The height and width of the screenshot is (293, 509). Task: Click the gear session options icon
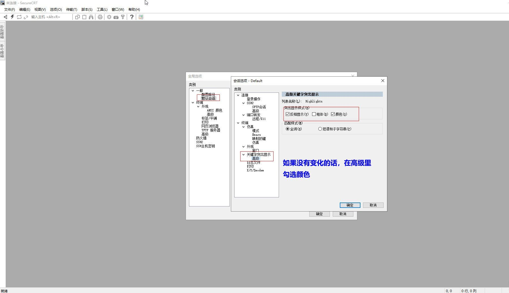(109, 17)
